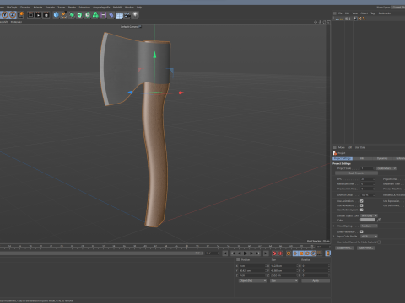Open Project Scale units dropdown

pyautogui.click(x=386, y=168)
